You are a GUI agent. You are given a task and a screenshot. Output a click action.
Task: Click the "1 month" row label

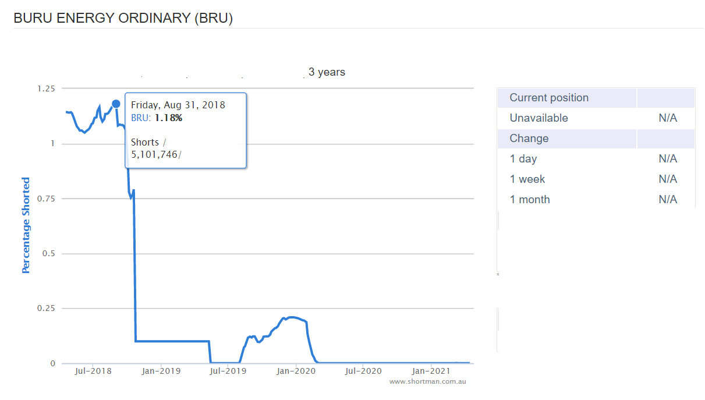pos(530,200)
